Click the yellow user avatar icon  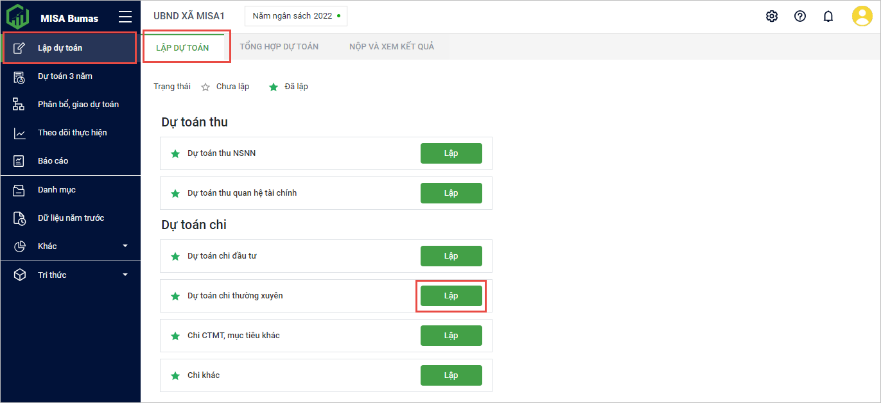pos(862,16)
